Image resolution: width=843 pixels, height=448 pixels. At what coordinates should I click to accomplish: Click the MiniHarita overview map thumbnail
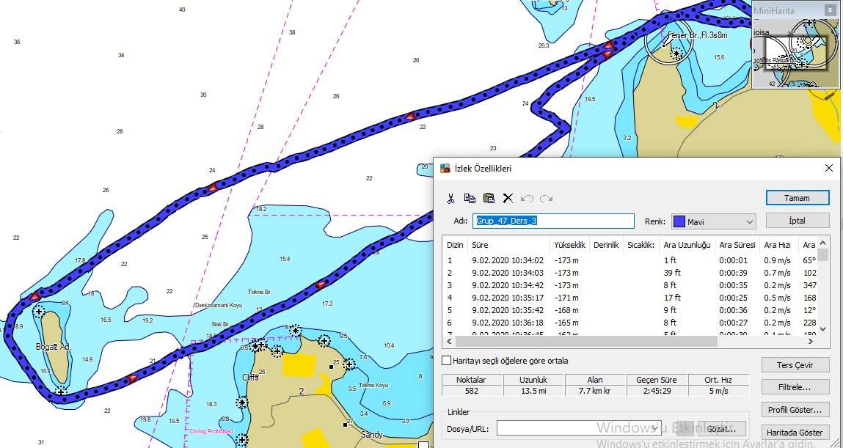pos(795,53)
